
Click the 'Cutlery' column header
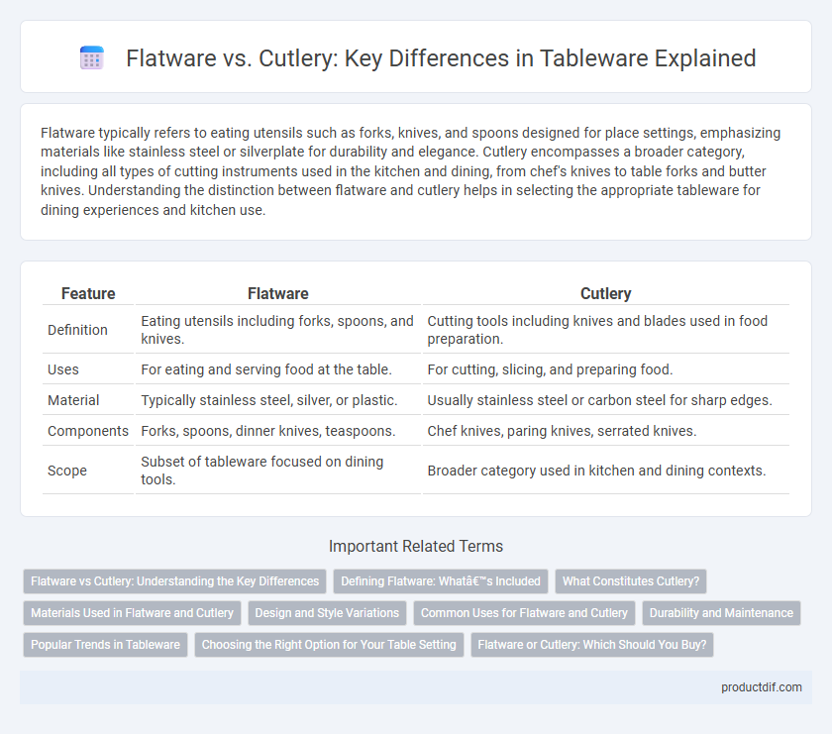click(x=605, y=293)
